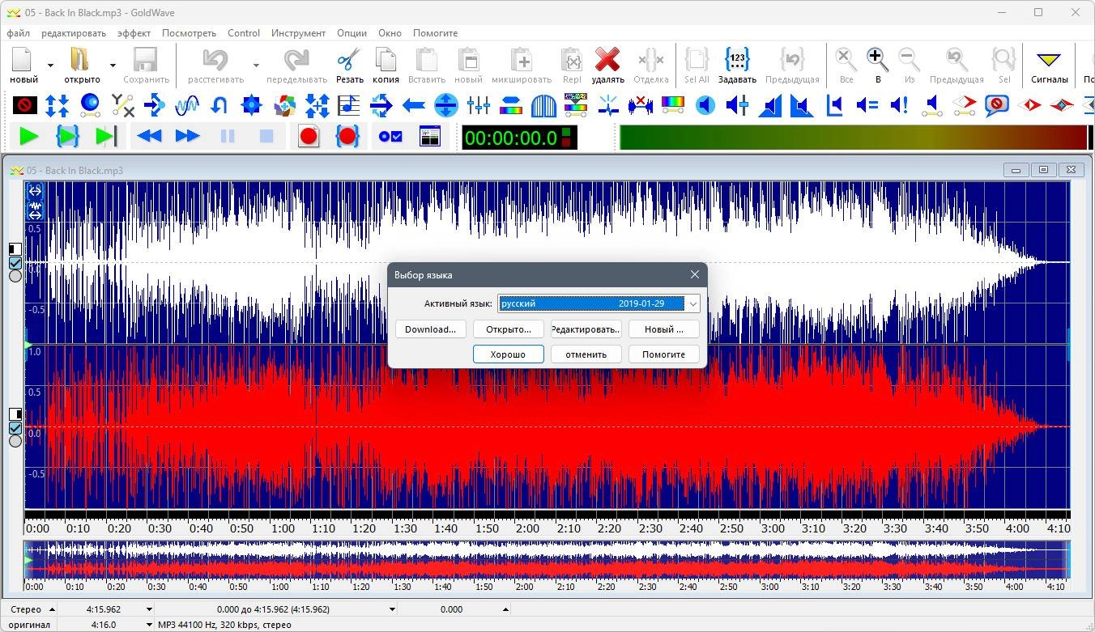This screenshot has height=632, width=1095.
Task: Toggle red channel black-white square indicator
Action: (x=15, y=414)
